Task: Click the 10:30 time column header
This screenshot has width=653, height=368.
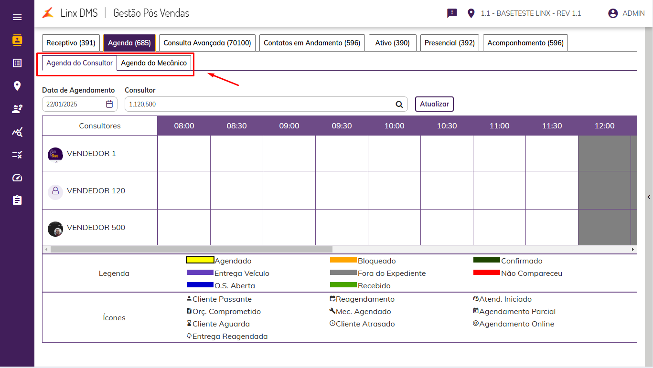Action: 447,126
